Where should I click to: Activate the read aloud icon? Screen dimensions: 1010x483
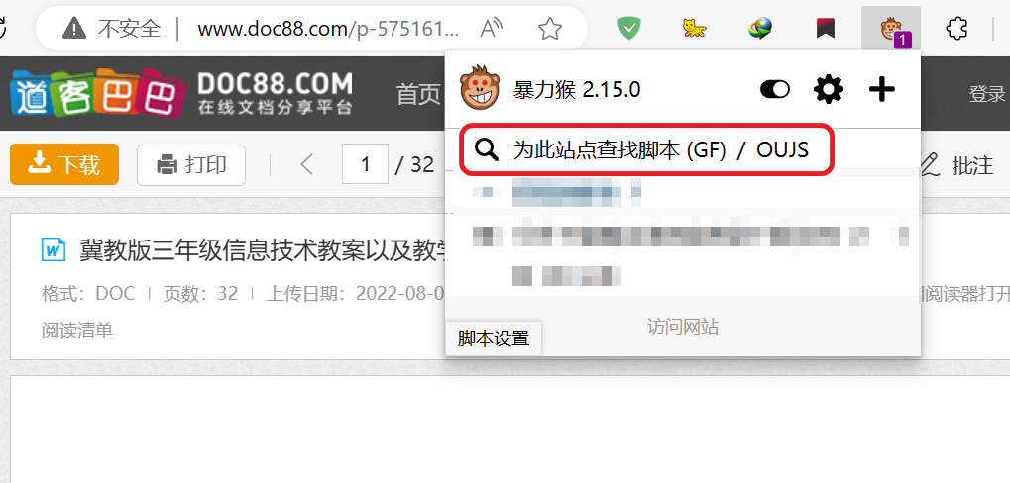tap(492, 29)
